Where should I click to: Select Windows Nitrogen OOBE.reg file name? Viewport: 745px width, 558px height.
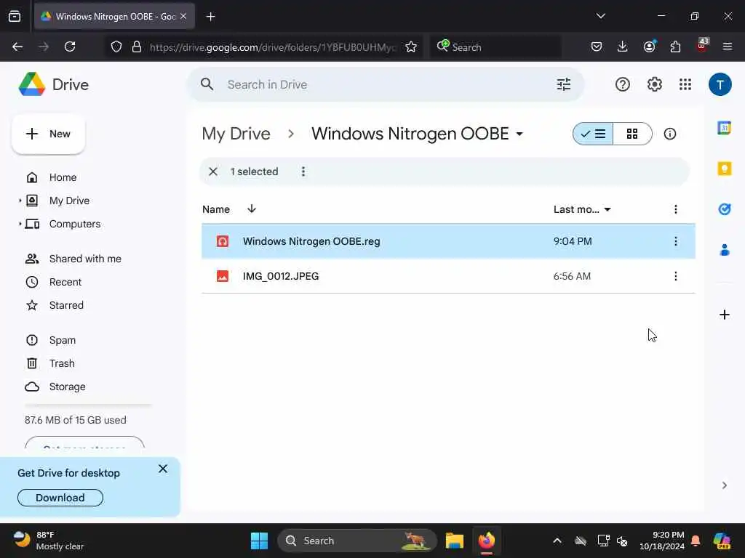pos(311,241)
